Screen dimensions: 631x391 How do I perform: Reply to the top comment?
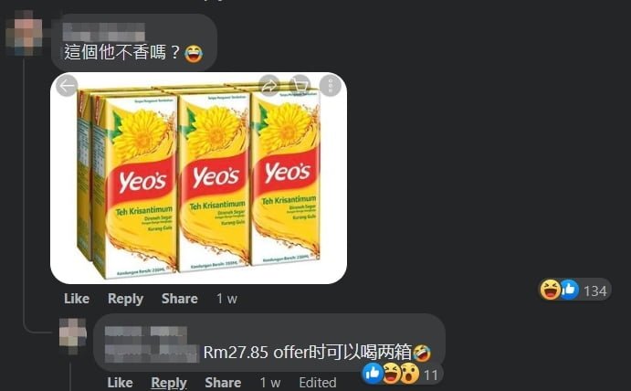click(125, 299)
